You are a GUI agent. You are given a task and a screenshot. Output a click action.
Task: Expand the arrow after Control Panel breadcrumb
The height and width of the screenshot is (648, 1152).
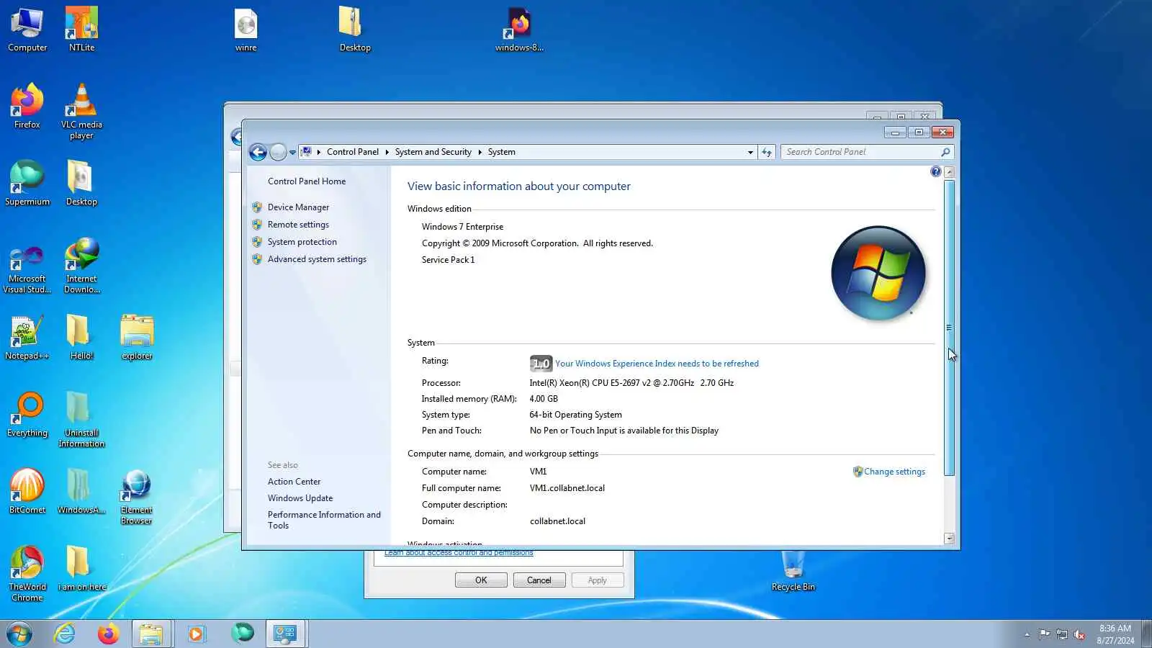tap(387, 152)
